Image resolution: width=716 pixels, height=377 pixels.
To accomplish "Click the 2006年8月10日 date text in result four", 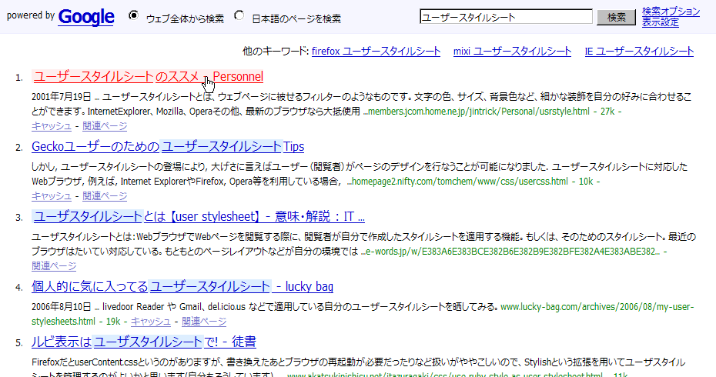I will (62, 307).
